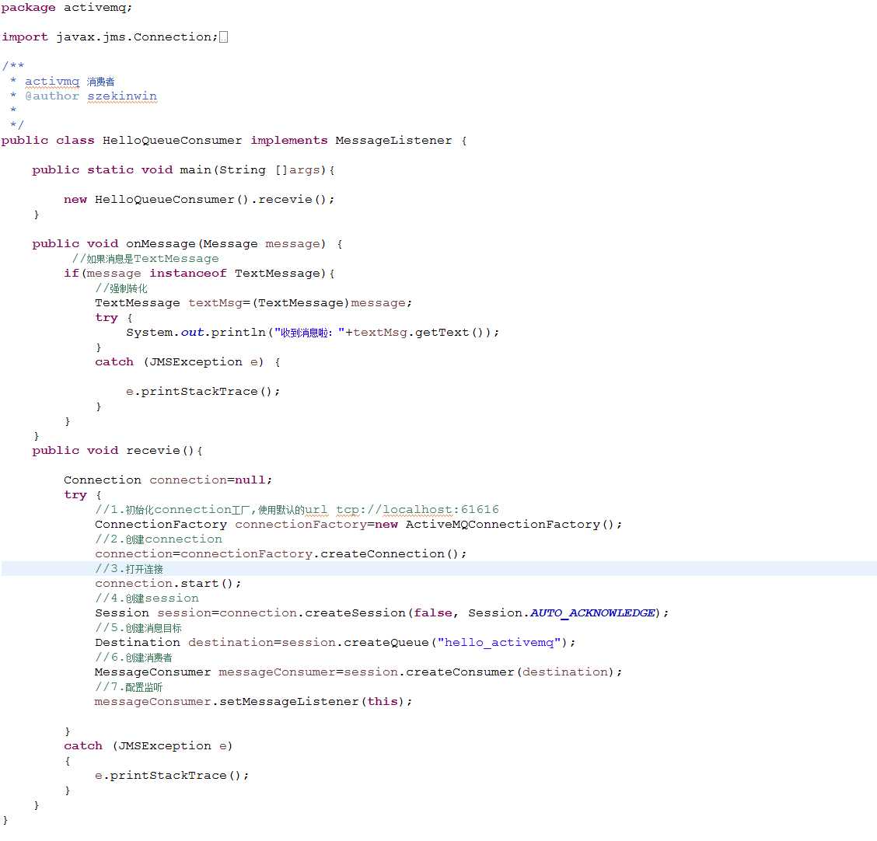Click 'instanceof' keyword in the if statement
The image size is (877, 841).
(x=188, y=274)
